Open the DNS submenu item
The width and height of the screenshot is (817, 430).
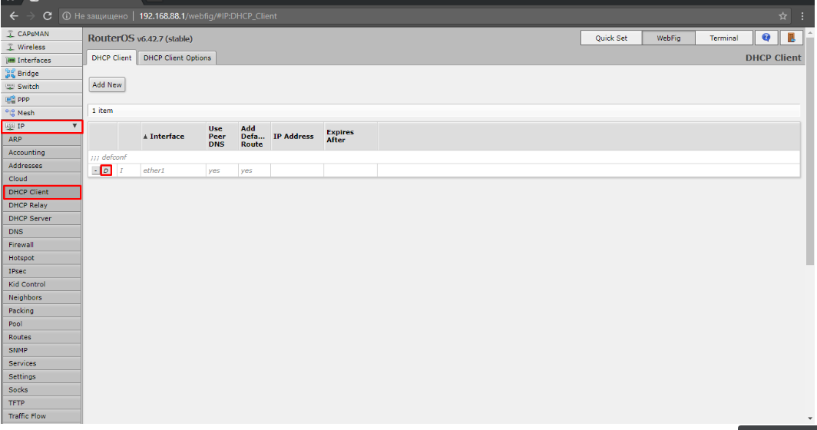click(41, 231)
